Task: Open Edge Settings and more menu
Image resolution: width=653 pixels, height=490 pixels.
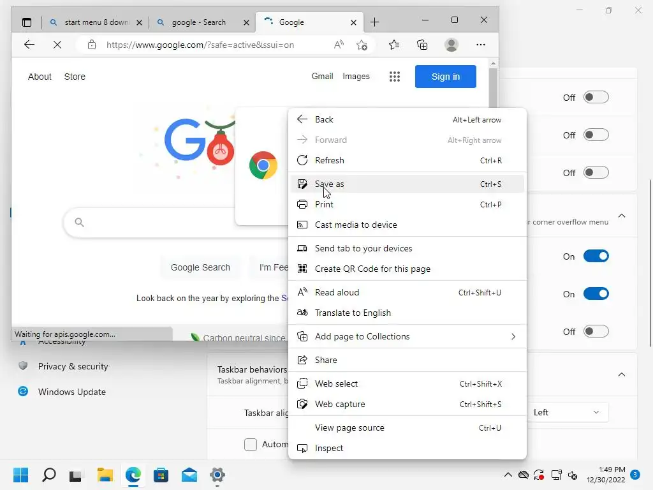Action: [x=481, y=45]
